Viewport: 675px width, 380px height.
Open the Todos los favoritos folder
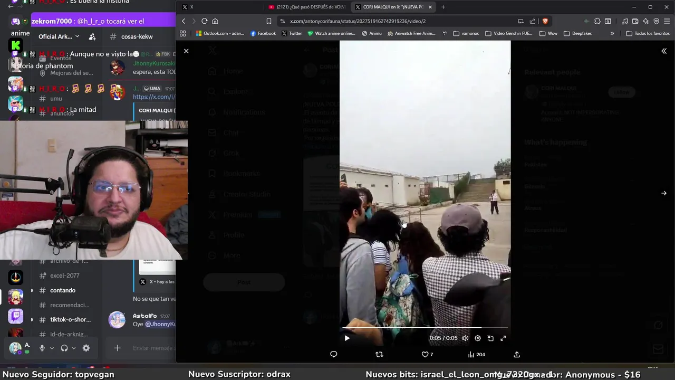648,33
